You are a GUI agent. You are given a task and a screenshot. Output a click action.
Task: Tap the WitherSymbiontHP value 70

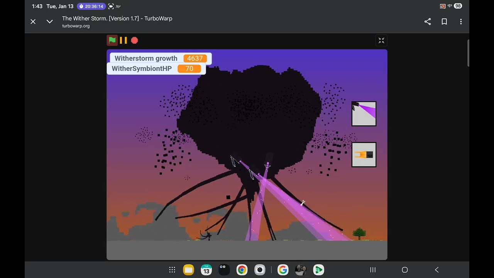tap(189, 68)
